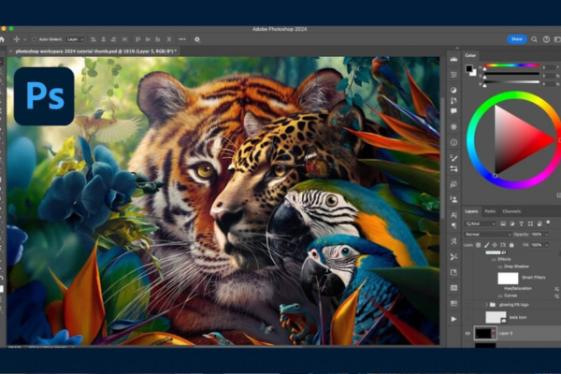The height and width of the screenshot is (374, 561).
Task: Click the foreground black color swatch
Action: click(469, 68)
